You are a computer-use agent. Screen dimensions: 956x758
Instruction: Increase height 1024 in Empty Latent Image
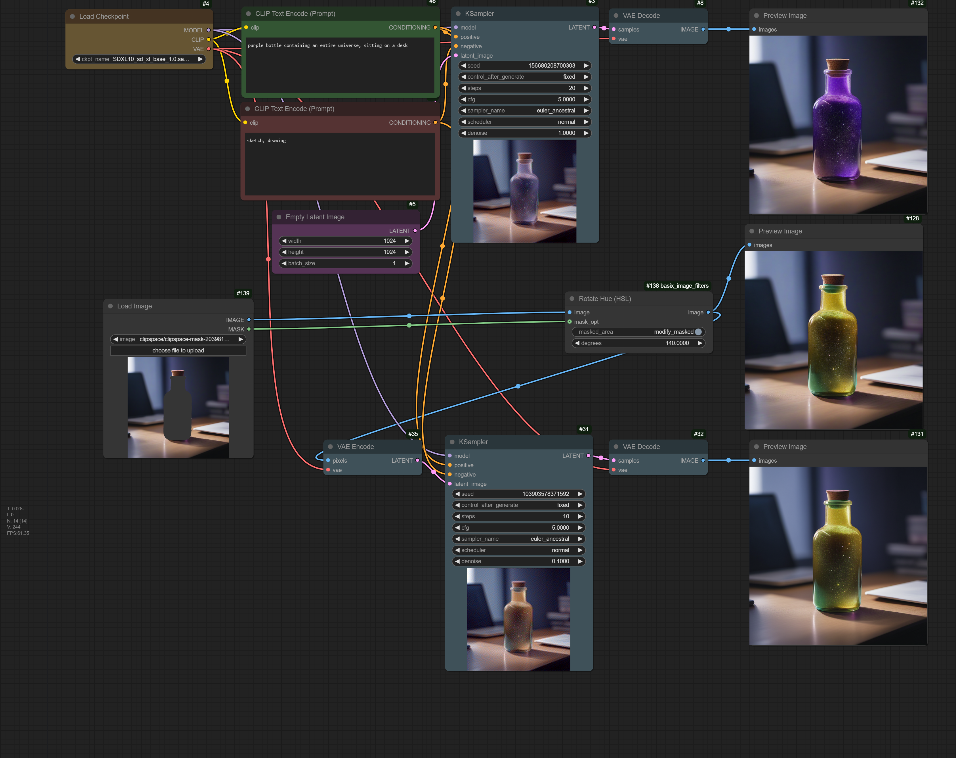click(407, 252)
